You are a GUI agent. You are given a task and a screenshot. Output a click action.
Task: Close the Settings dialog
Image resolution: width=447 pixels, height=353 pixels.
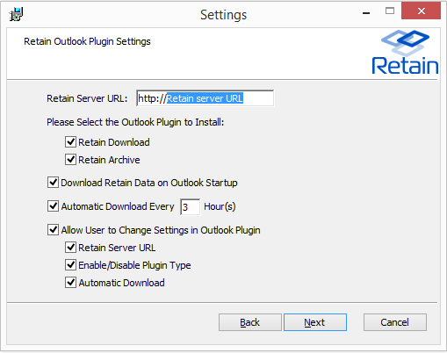[x=421, y=11]
